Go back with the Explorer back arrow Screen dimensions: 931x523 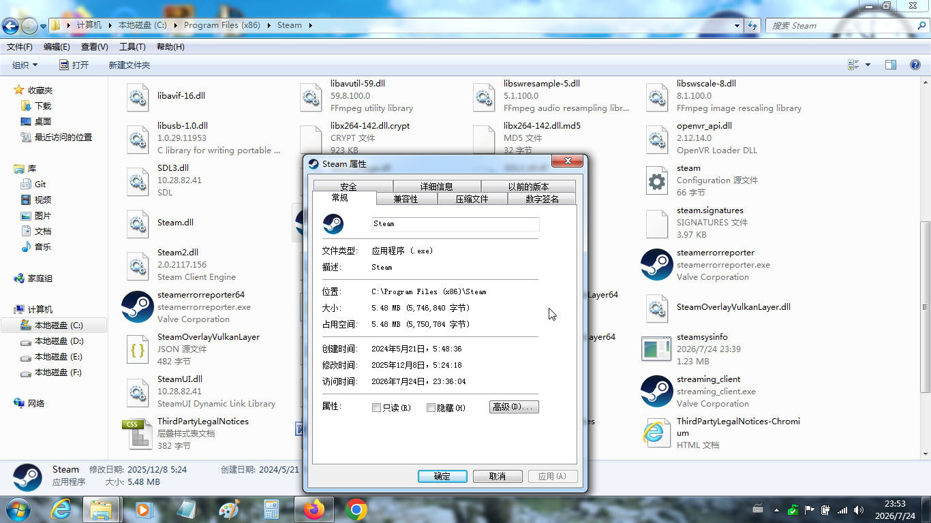click(10, 26)
